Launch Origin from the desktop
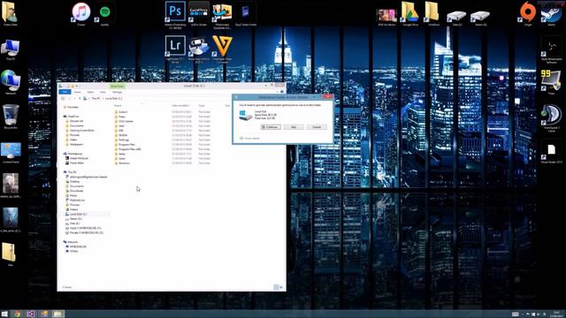The width and height of the screenshot is (566, 318). point(528,14)
